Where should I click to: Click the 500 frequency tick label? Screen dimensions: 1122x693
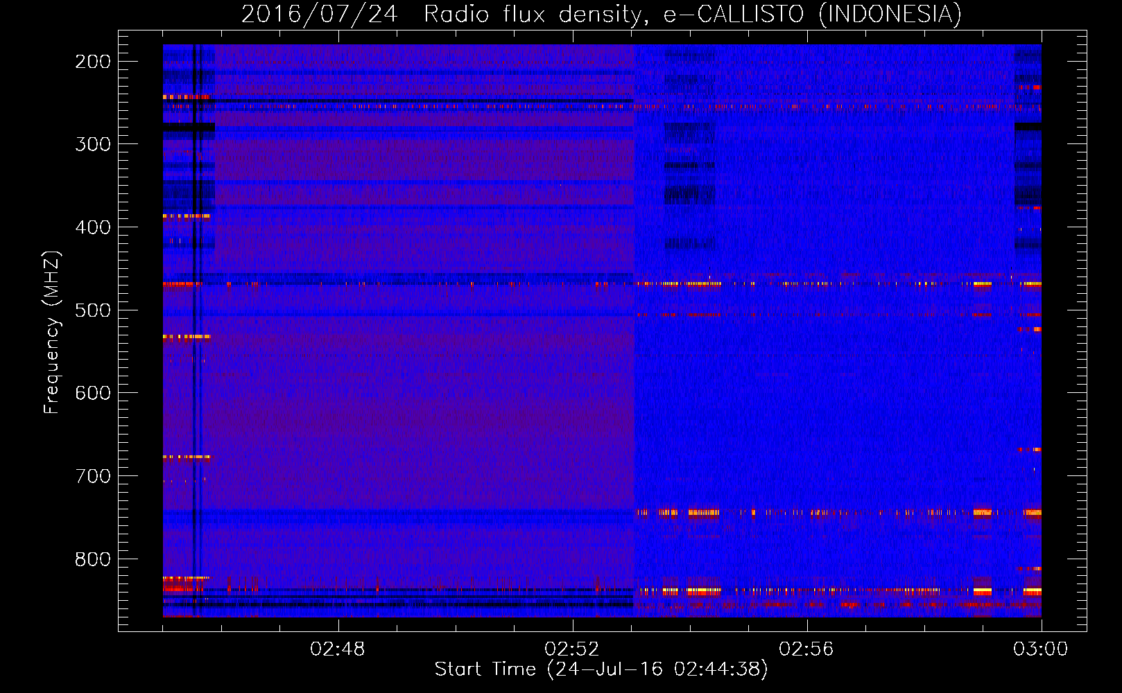(x=93, y=310)
